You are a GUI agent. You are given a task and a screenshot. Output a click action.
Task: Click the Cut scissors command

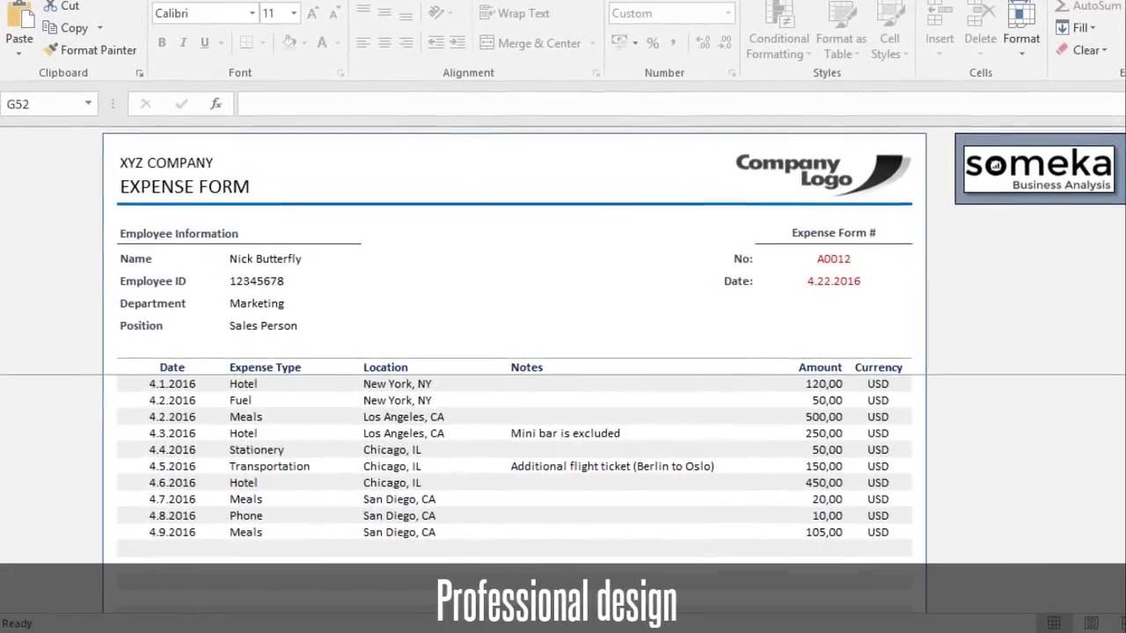tap(61, 6)
